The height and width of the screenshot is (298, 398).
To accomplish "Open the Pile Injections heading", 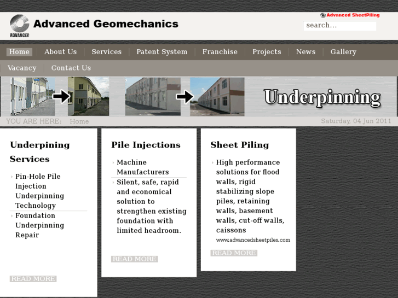I will pyautogui.click(x=146, y=145).
